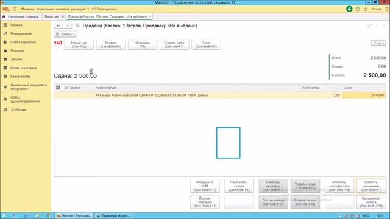
Task: Click the forward arrow navigation button
Action: pos(67,26)
